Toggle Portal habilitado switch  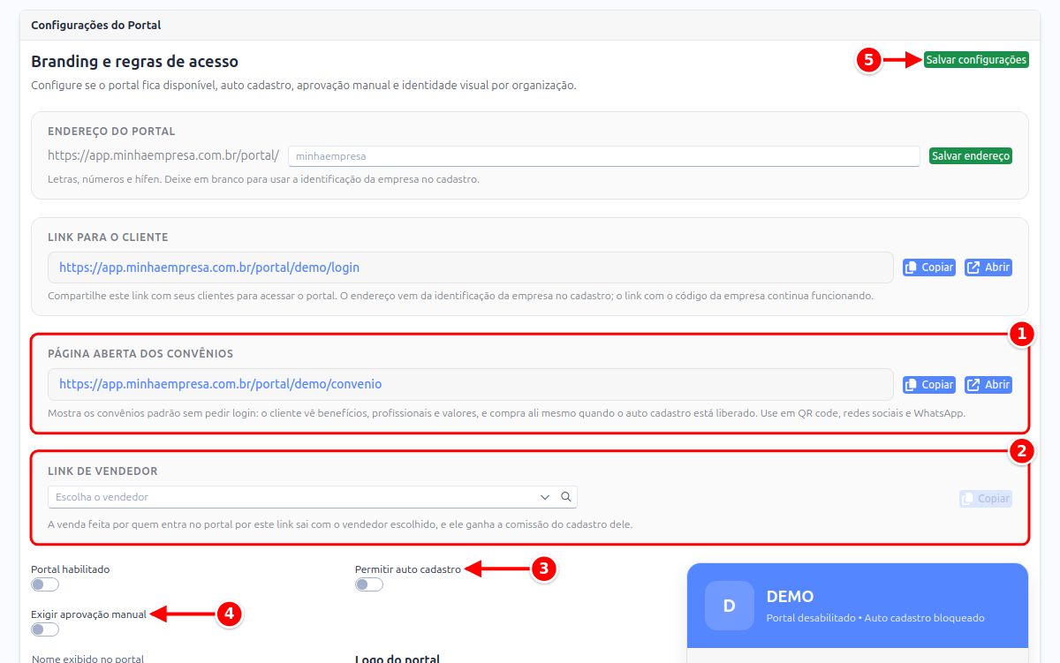(x=45, y=584)
